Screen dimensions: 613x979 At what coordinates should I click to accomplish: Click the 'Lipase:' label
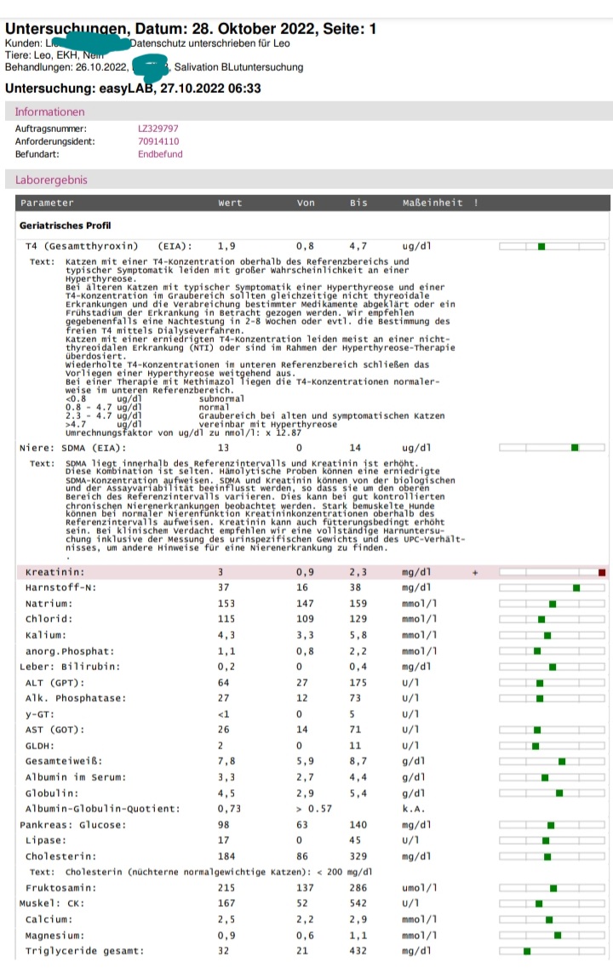[46, 840]
